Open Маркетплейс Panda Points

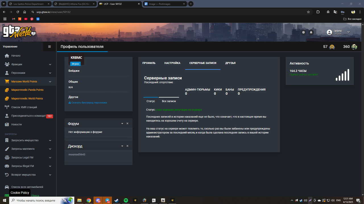tap(28, 90)
